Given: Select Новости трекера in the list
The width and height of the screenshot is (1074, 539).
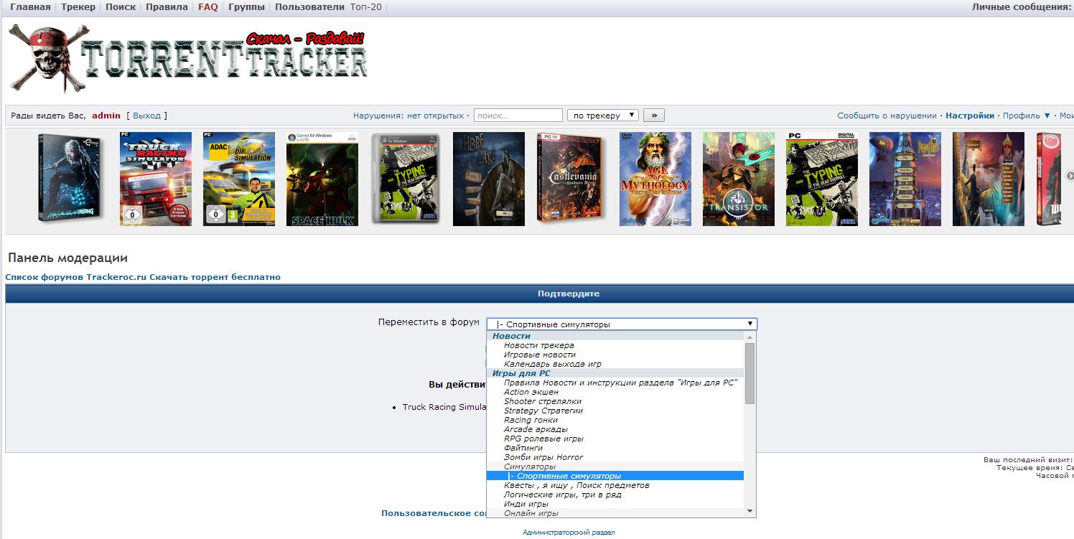Looking at the screenshot, I should [x=538, y=345].
